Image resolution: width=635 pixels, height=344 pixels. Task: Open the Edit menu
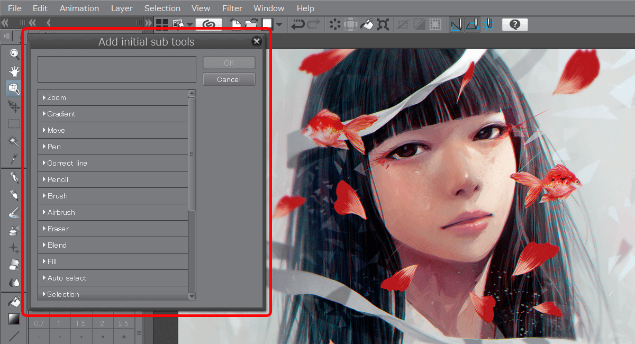[x=40, y=8]
